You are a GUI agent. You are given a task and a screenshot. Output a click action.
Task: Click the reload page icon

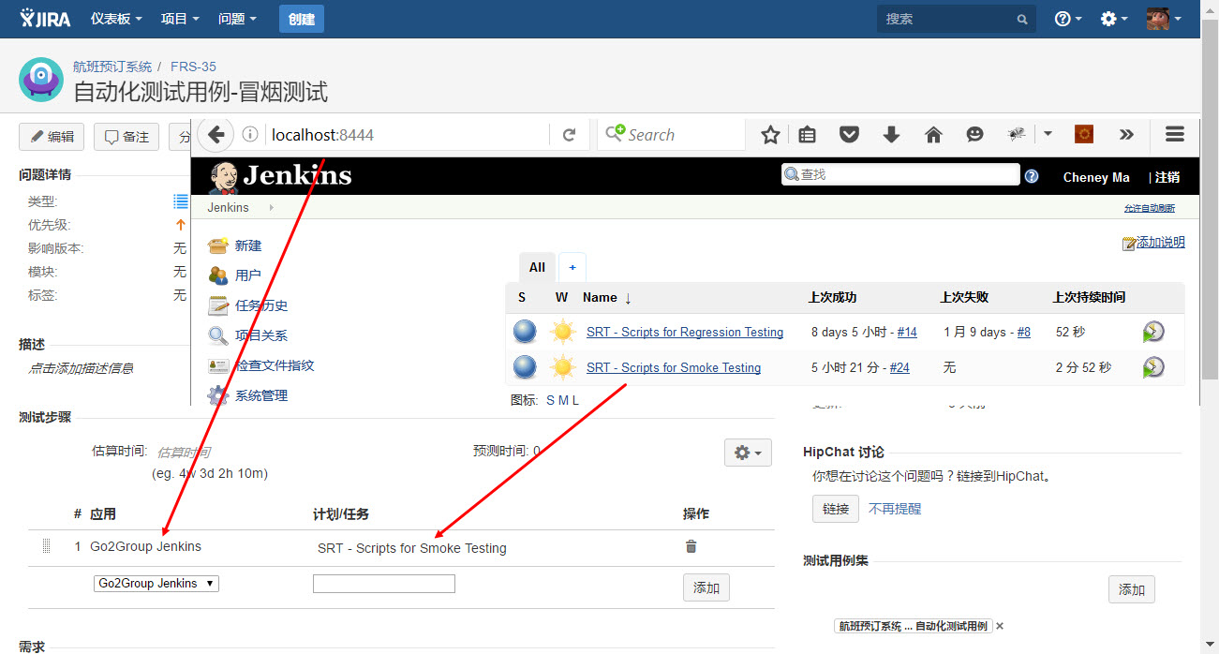coord(569,135)
